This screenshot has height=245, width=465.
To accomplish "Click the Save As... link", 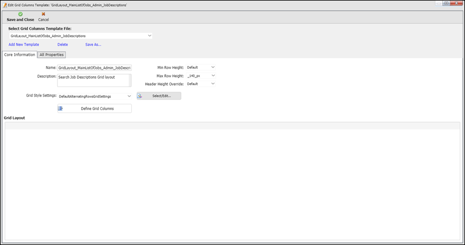I will [x=93, y=45].
